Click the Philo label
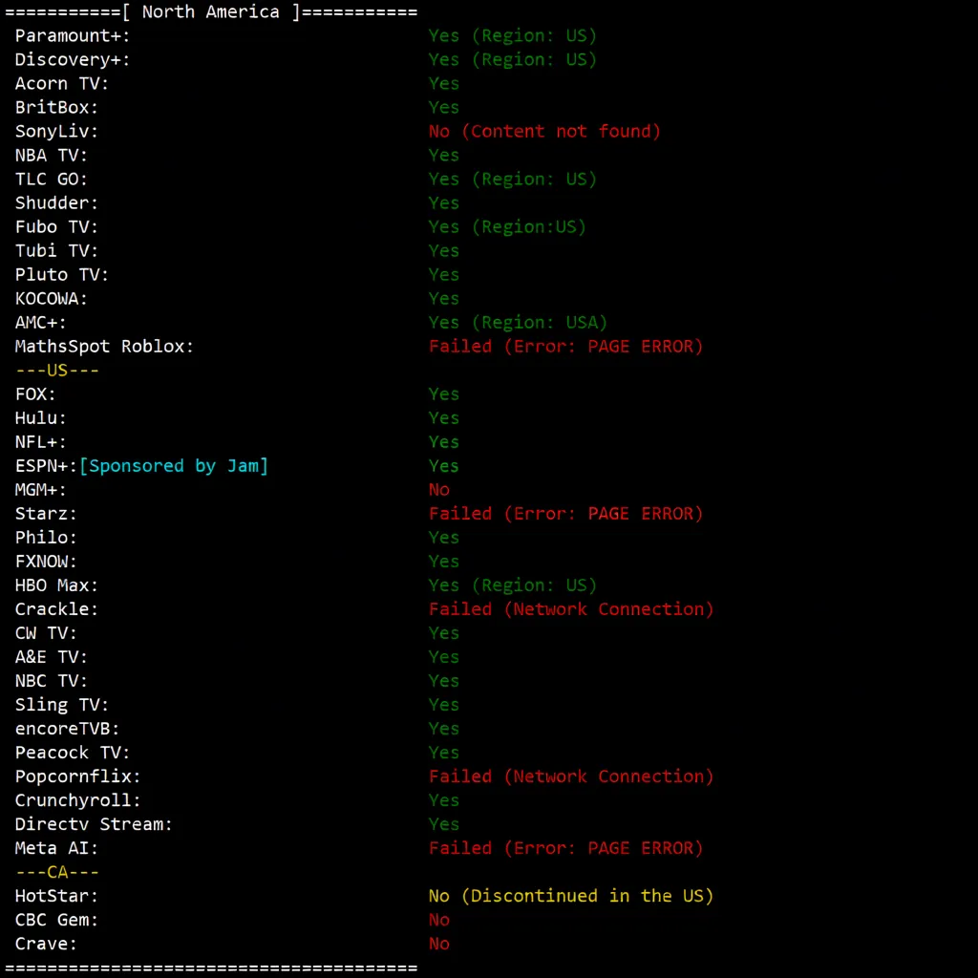978x978 pixels. click(46, 537)
